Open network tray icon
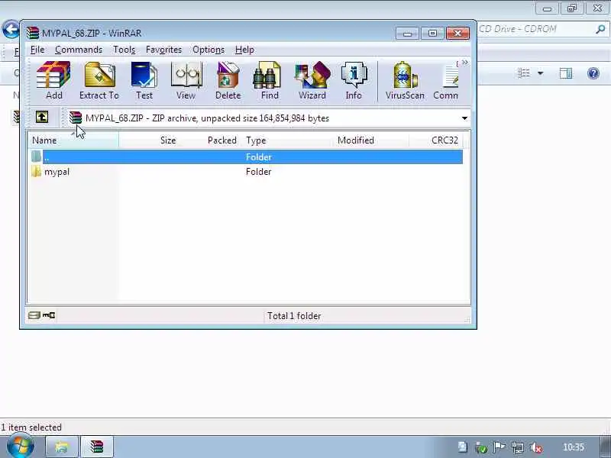611x458 pixels. (x=518, y=447)
